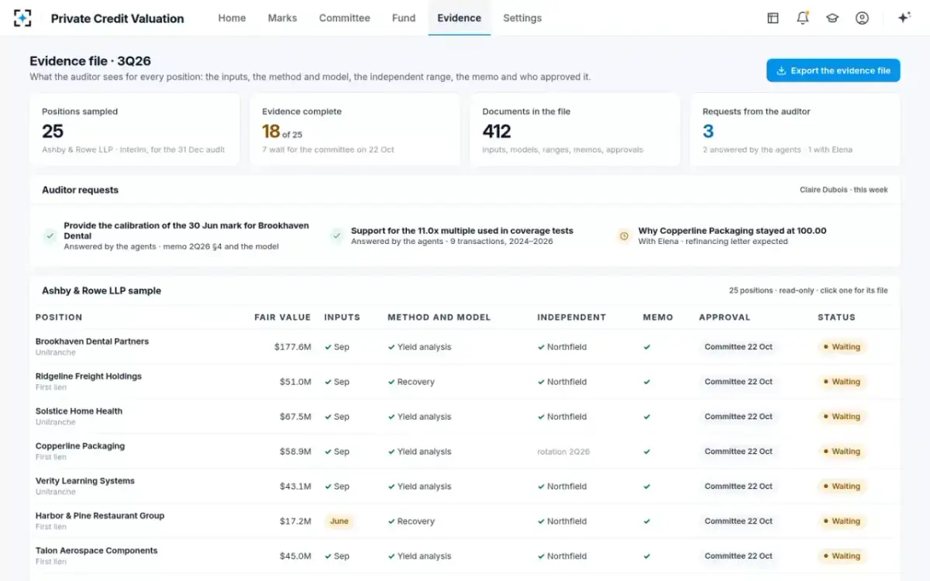Click the Waiting status for Ridgeline Freight Holdings

tap(842, 382)
